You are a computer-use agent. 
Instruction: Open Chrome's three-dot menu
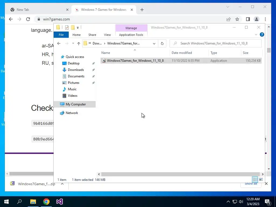[265, 19]
